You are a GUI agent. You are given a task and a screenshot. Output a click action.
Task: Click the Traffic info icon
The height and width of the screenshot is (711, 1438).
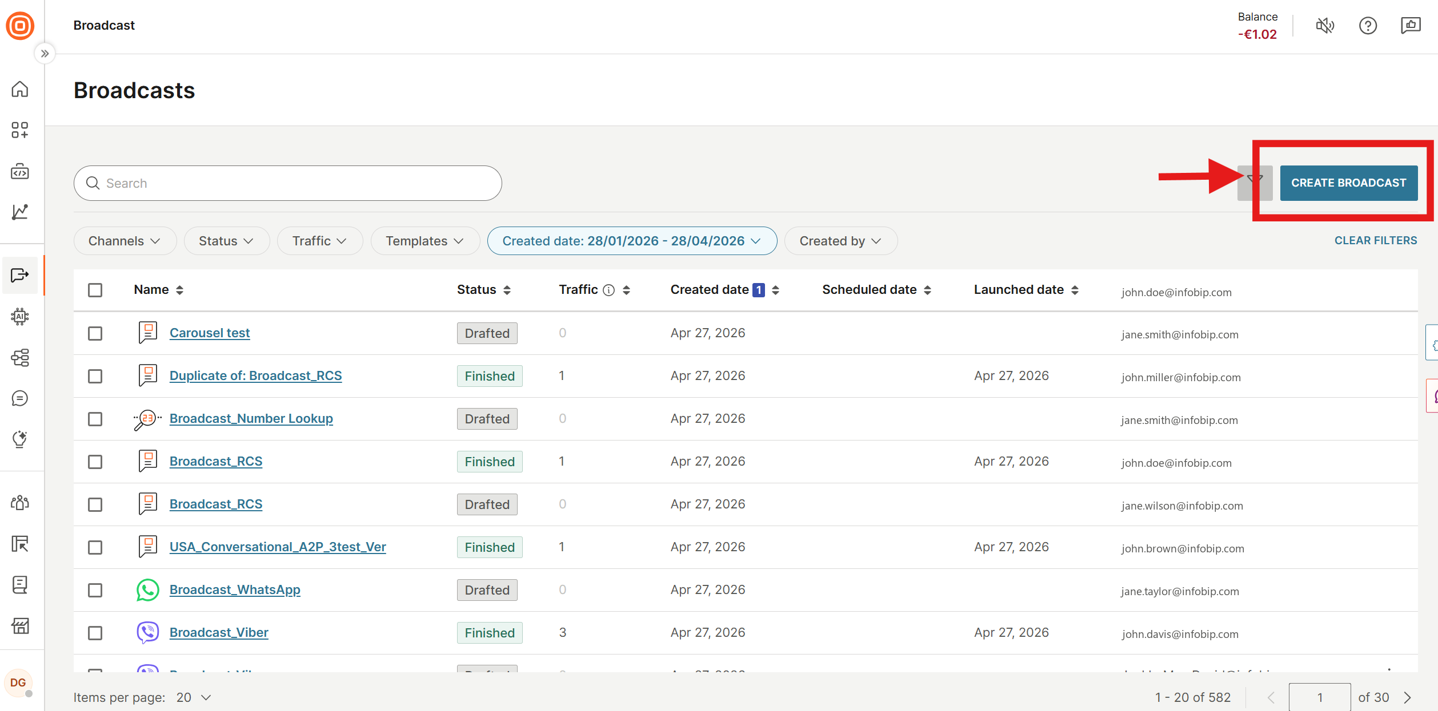(609, 290)
